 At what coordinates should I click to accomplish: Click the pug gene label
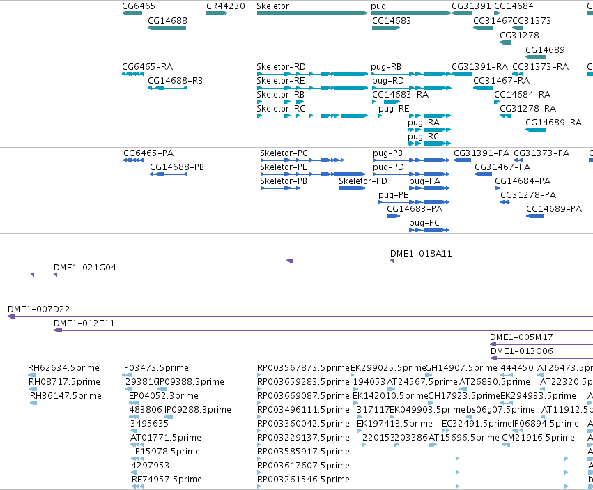[378, 6]
